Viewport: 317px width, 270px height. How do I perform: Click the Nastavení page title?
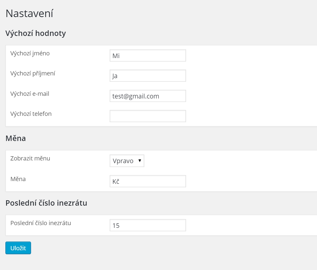[29, 13]
